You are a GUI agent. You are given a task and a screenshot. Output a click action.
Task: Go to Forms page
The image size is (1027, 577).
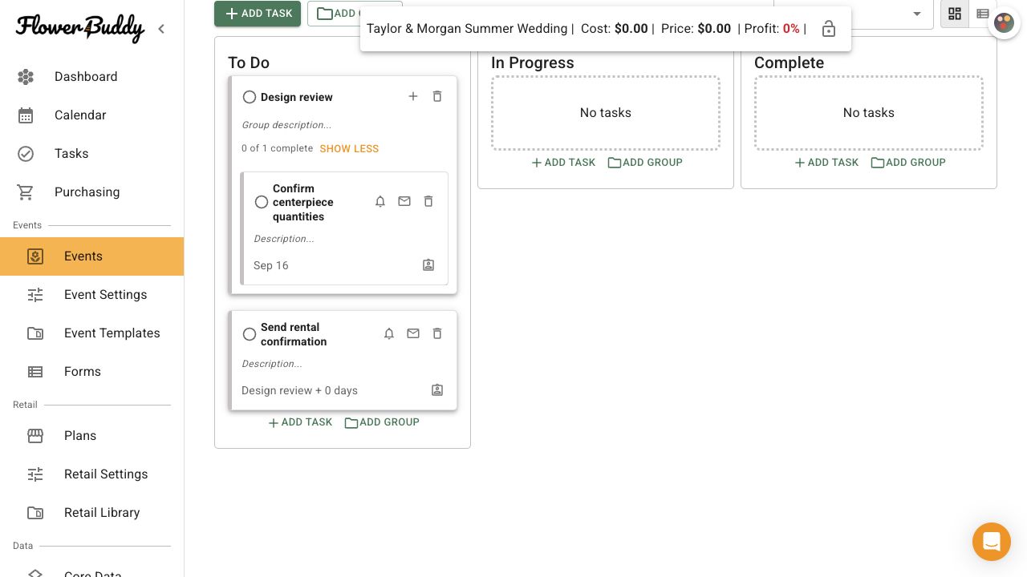tap(91, 372)
